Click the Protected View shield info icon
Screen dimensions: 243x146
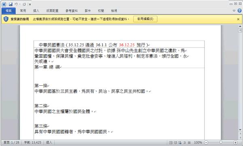click(x=6, y=19)
